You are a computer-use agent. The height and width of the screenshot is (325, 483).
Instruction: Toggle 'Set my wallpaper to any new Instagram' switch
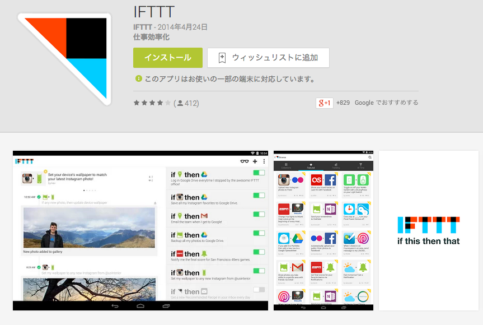[x=259, y=271]
